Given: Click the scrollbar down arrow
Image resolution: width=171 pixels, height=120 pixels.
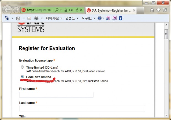Looking at the screenshot, I should (x=166, y=115).
